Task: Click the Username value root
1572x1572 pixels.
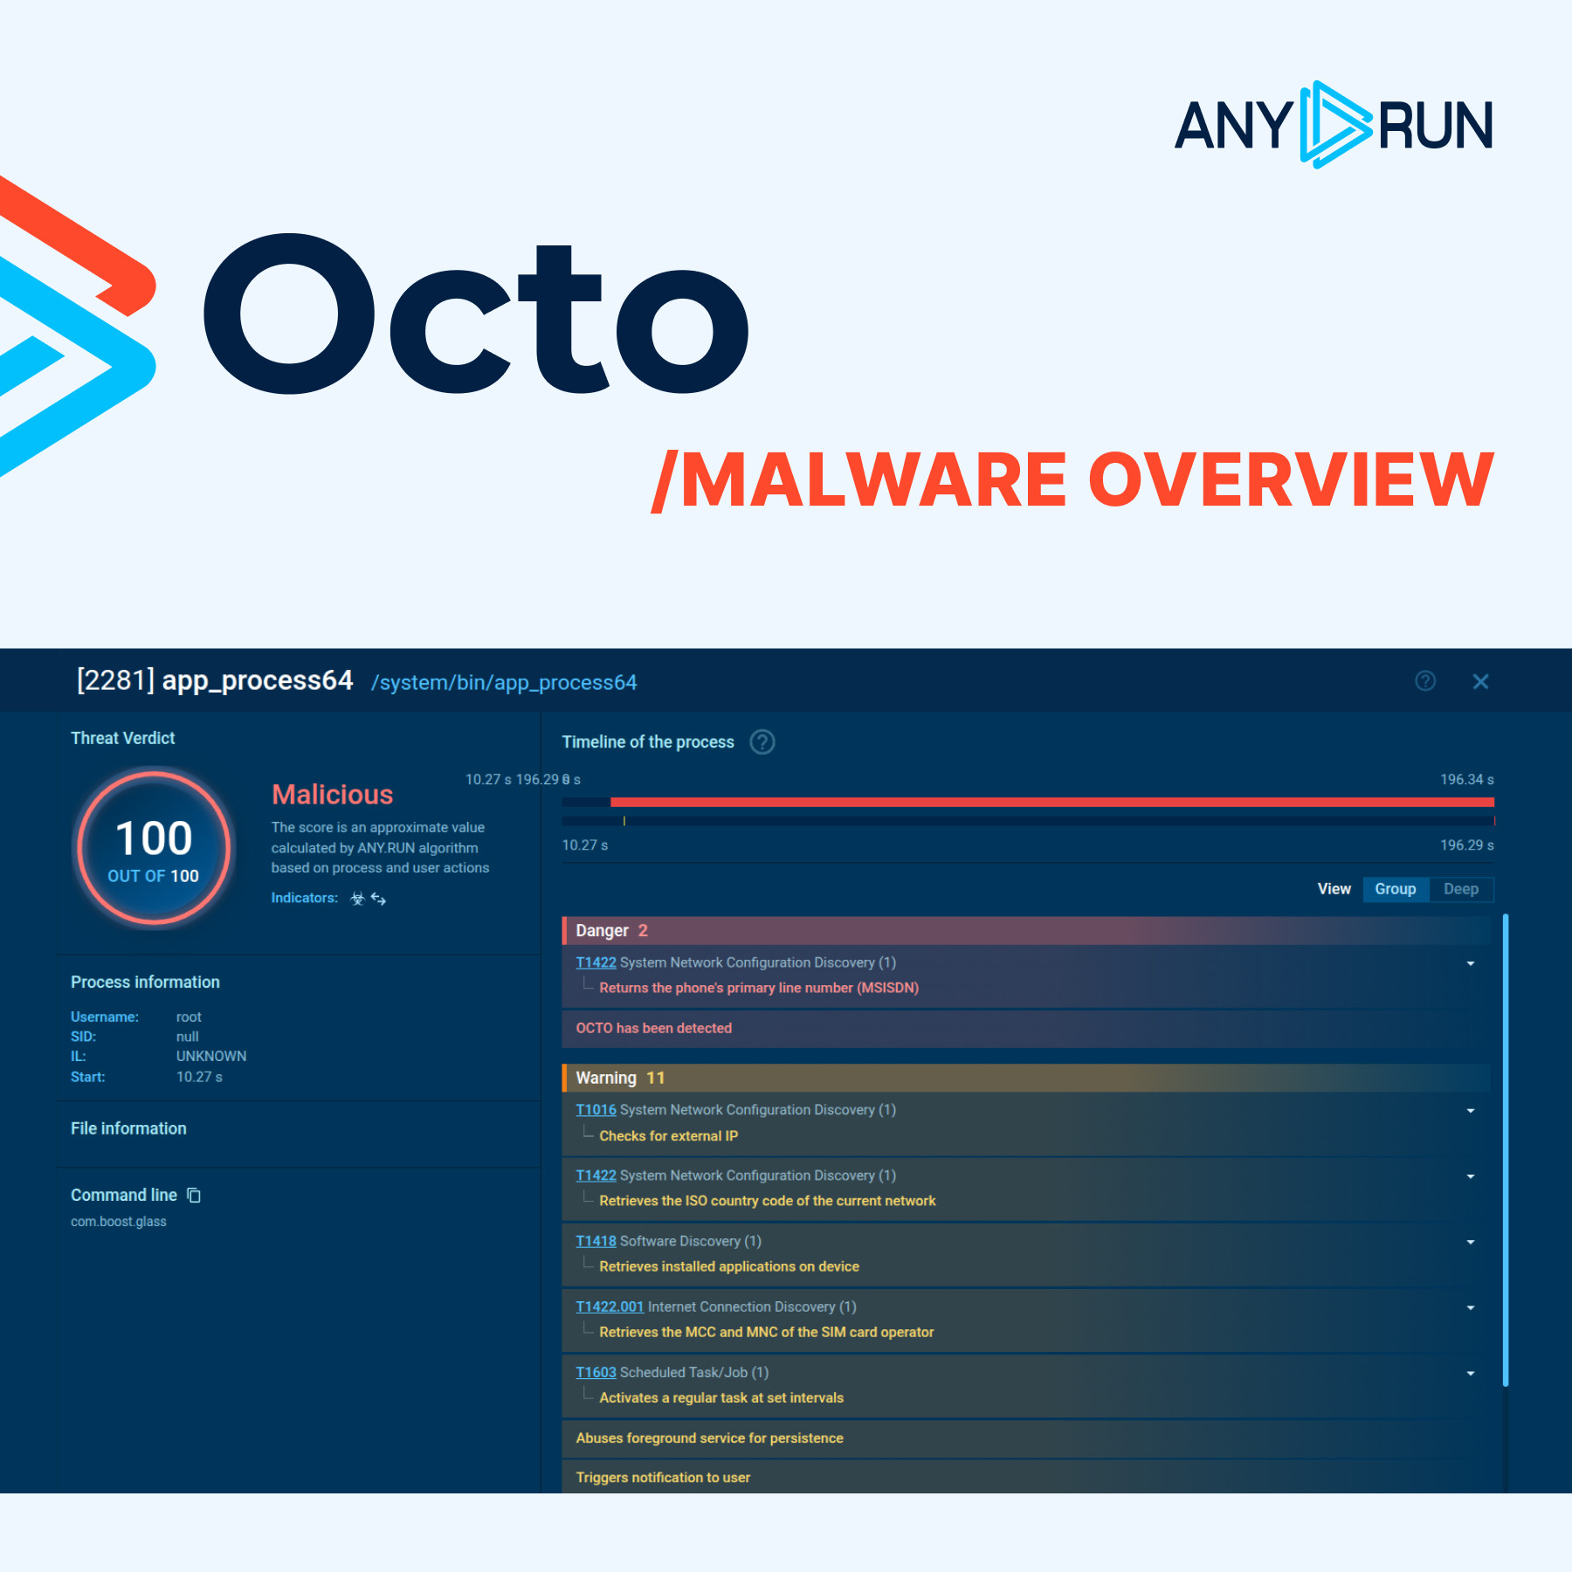Action: 189,1017
